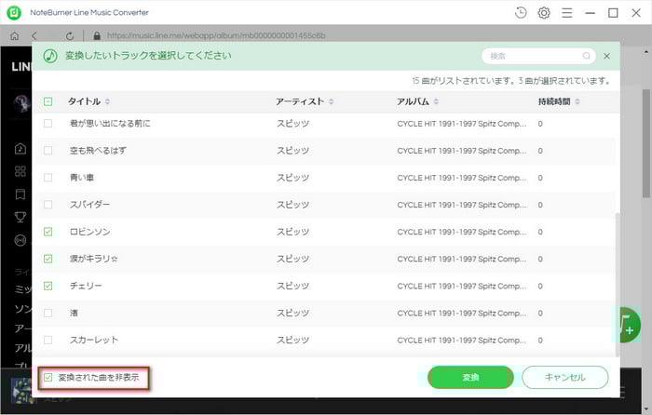Check the 空も飛べるはず track
This screenshot has width=652, height=415.
[48, 151]
